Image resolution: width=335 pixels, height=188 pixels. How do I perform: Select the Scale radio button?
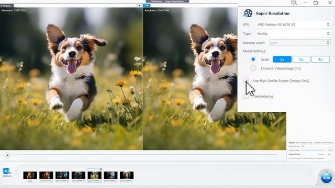coord(253,59)
